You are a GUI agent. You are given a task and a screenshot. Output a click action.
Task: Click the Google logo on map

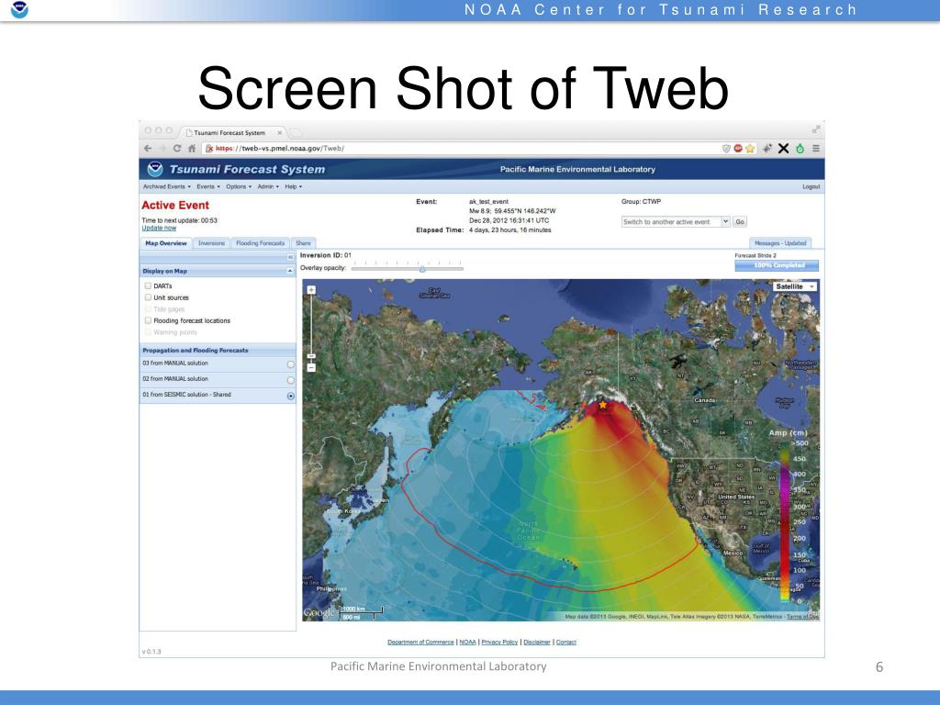click(x=319, y=612)
